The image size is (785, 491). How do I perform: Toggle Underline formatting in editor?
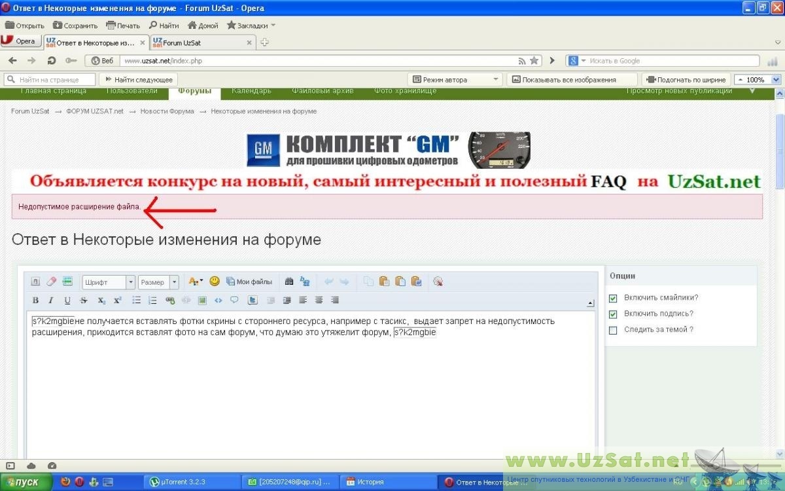coord(67,300)
